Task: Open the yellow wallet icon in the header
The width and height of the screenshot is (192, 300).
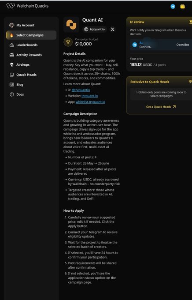Action: coord(183,7)
